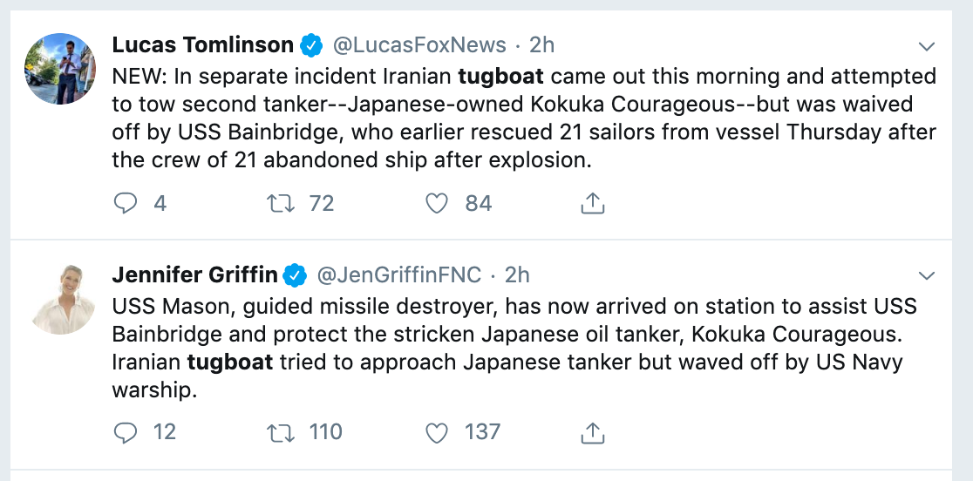Expand Jennifer Griffin tweet's more-options chevron
The width and height of the screenshot is (973, 481).
click(x=927, y=275)
